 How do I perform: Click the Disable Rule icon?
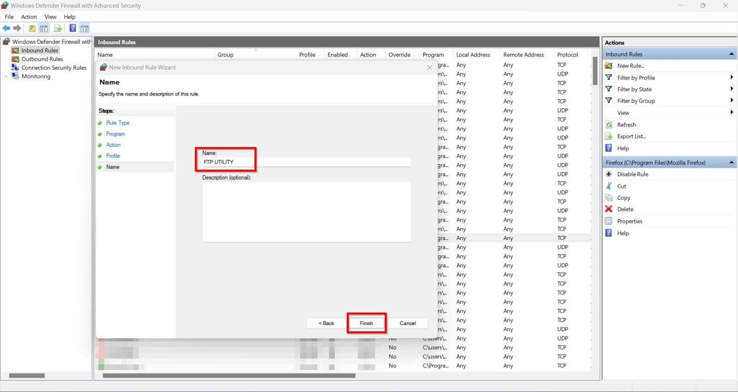tap(609, 174)
